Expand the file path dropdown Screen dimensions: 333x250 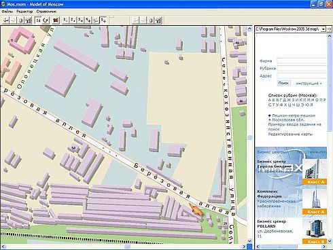[323, 29]
